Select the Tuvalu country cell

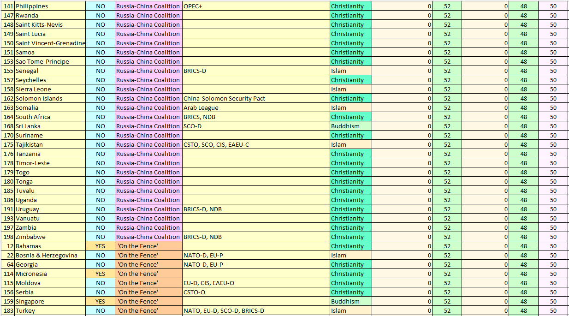50,191
